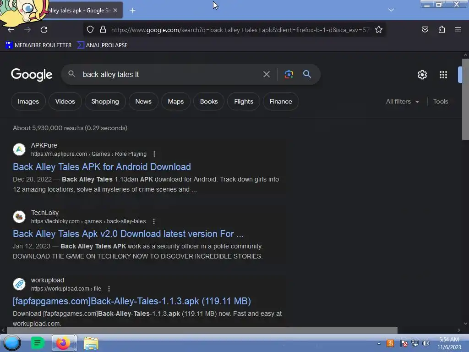Switch to the News filter
469x352 pixels.
pyautogui.click(x=143, y=101)
